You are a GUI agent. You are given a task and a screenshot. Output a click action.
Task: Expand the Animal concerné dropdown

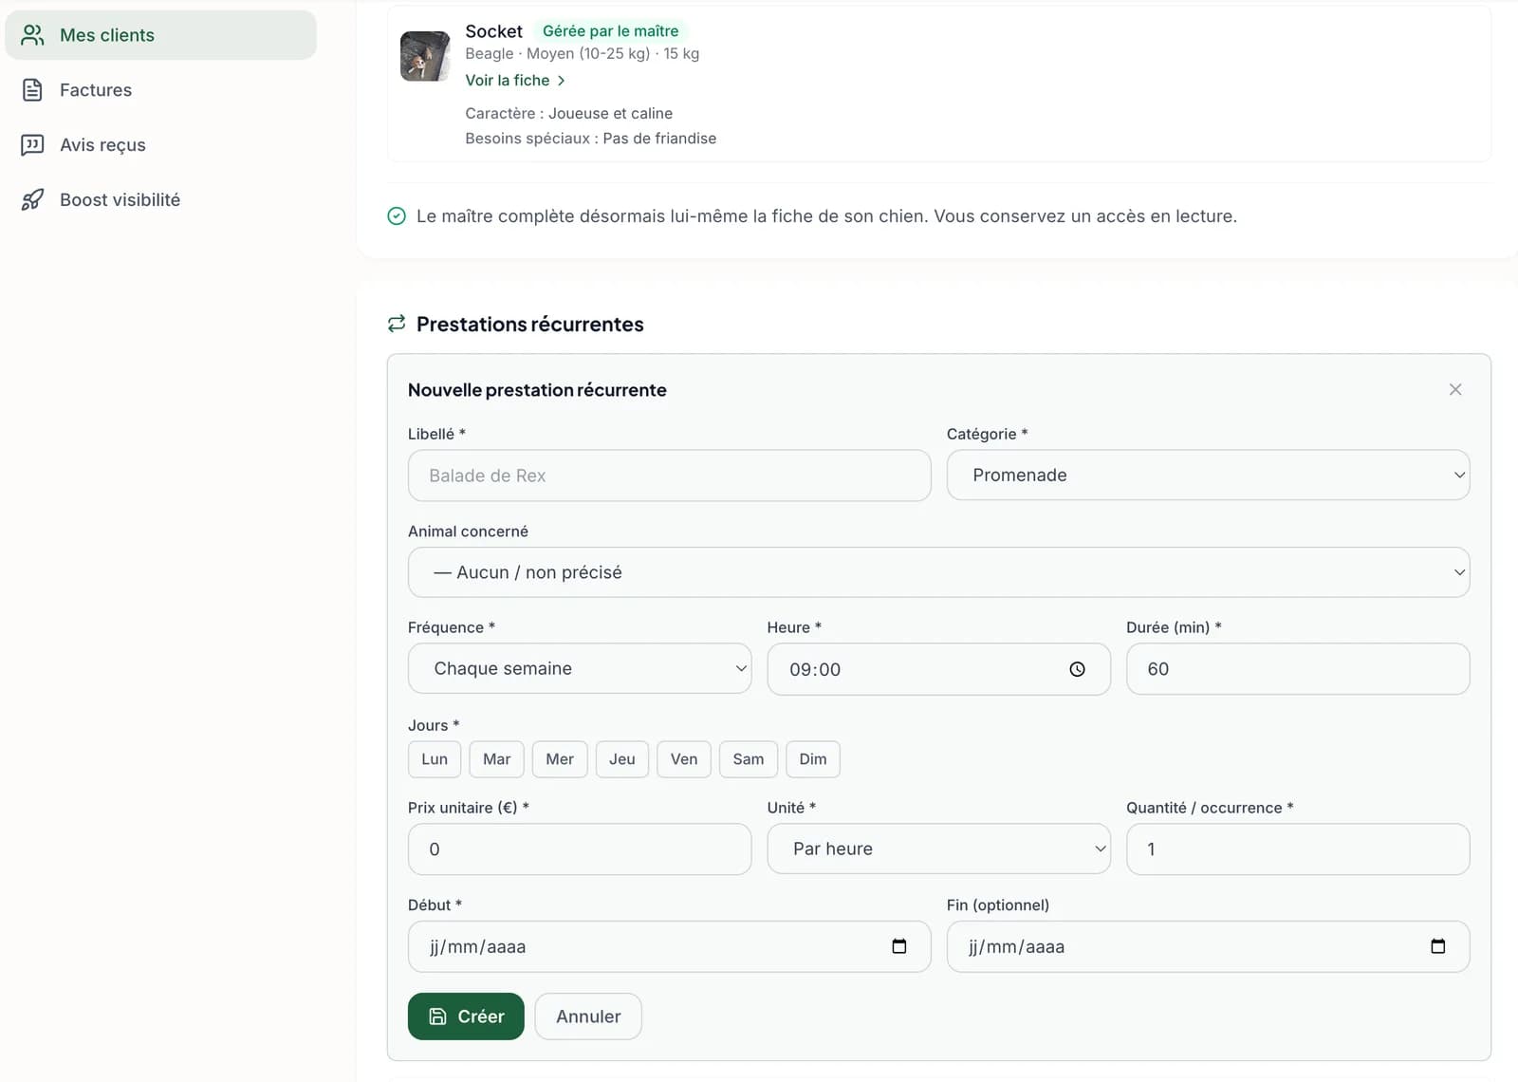pyautogui.click(x=938, y=572)
